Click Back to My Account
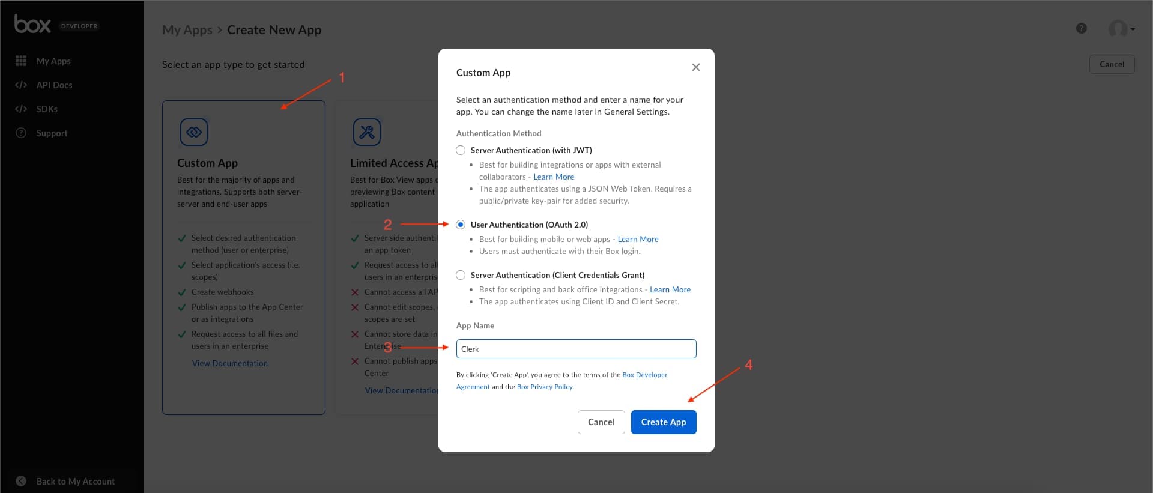Viewport: 1153px width, 493px height. [x=76, y=481]
